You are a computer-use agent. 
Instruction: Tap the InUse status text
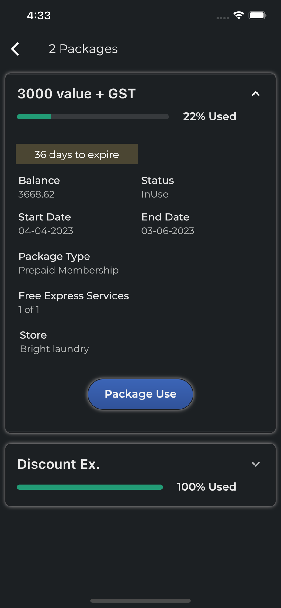pos(155,194)
